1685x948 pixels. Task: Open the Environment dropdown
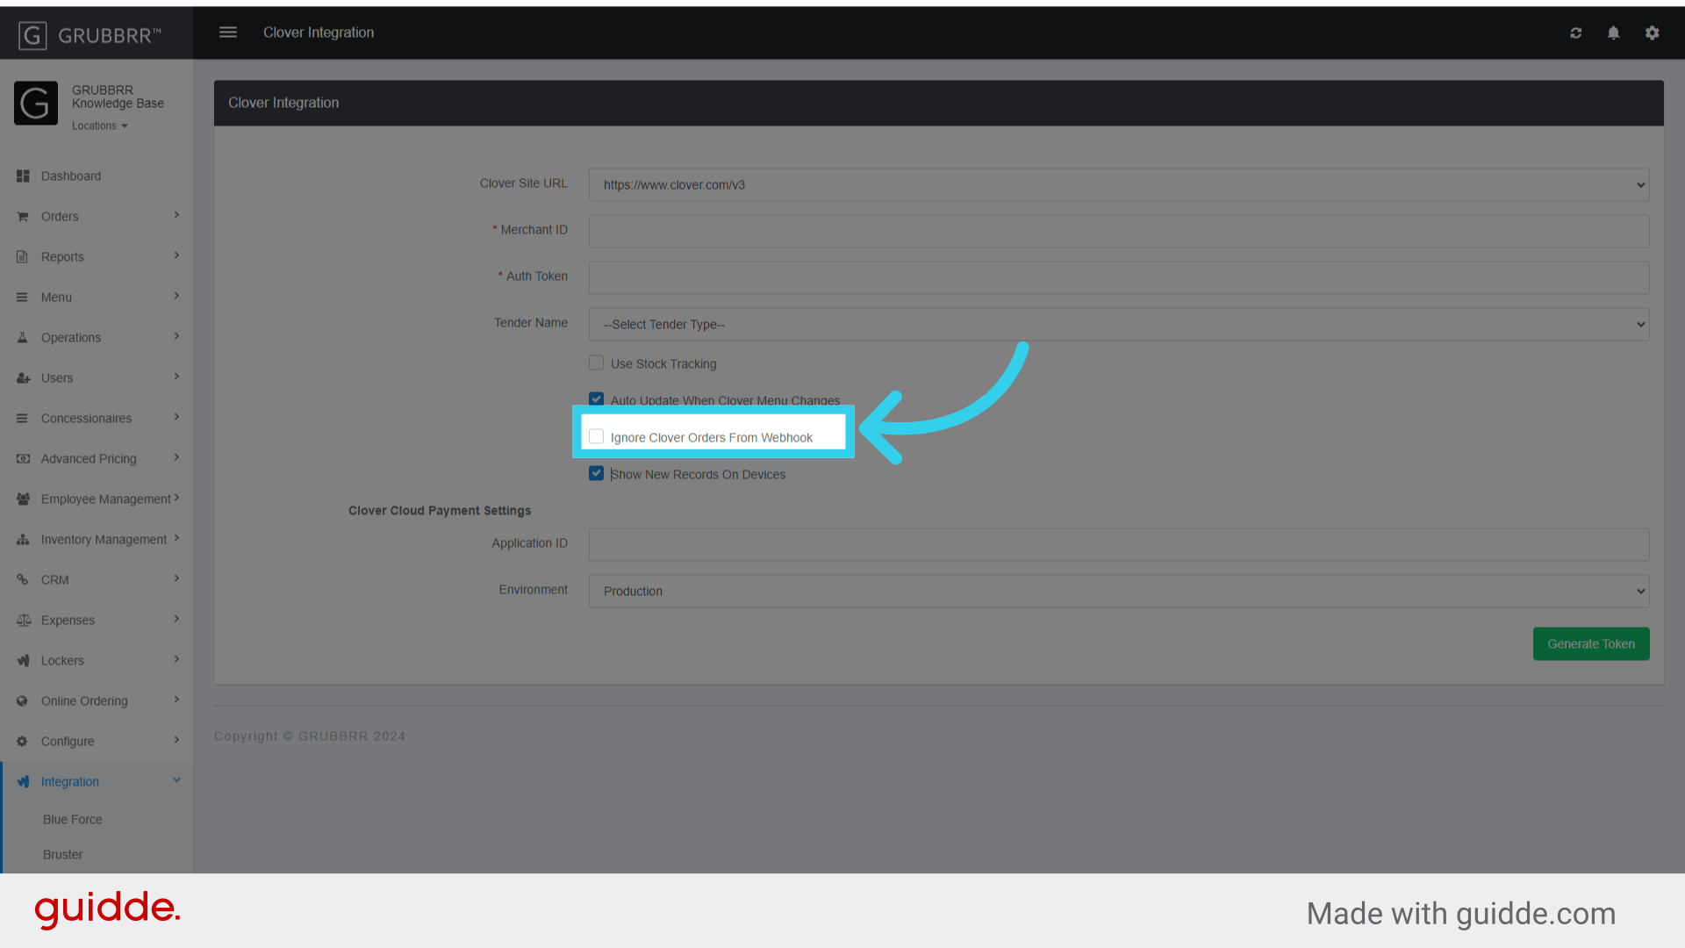(1119, 592)
